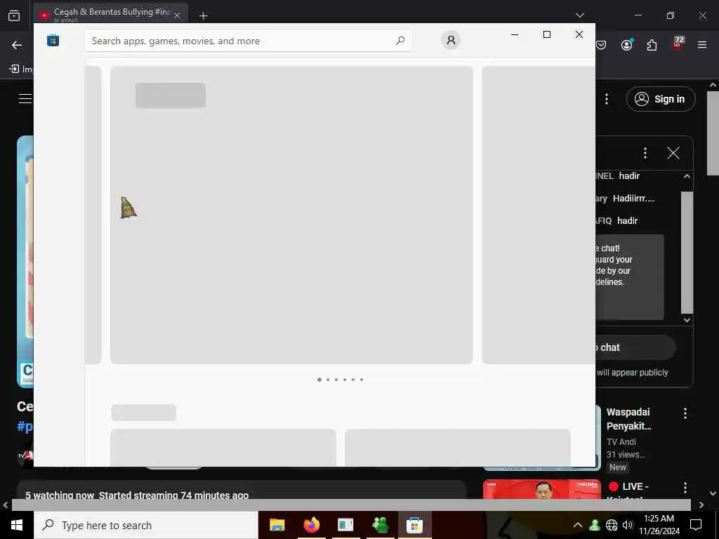
Task: Open Windows notification center icon
Action: coord(696,525)
